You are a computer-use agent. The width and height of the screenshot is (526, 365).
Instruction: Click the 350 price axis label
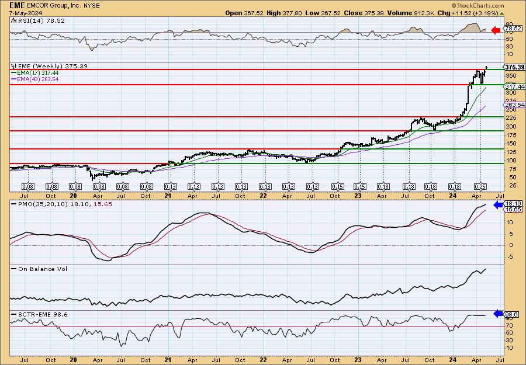click(x=511, y=76)
